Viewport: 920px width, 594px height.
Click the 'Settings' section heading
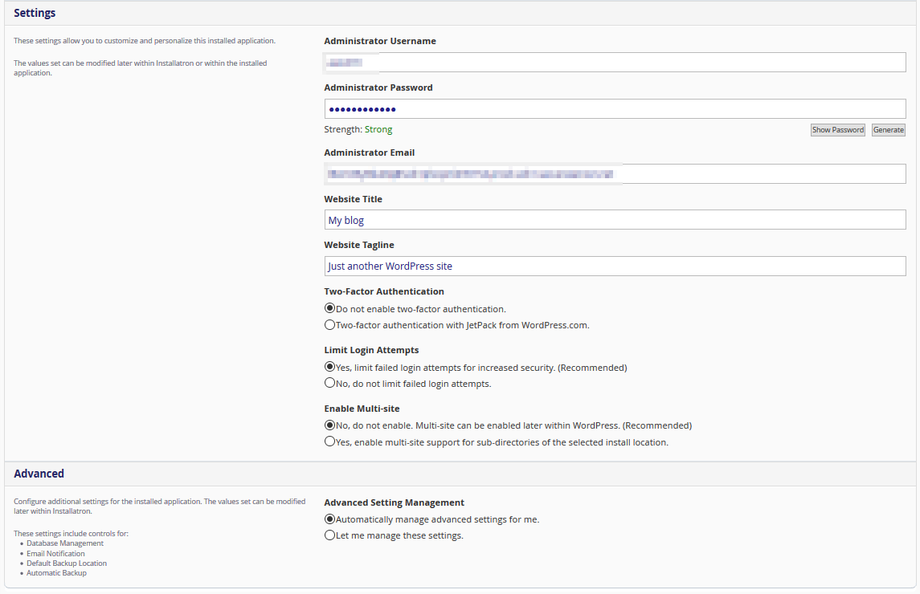(x=35, y=13)
